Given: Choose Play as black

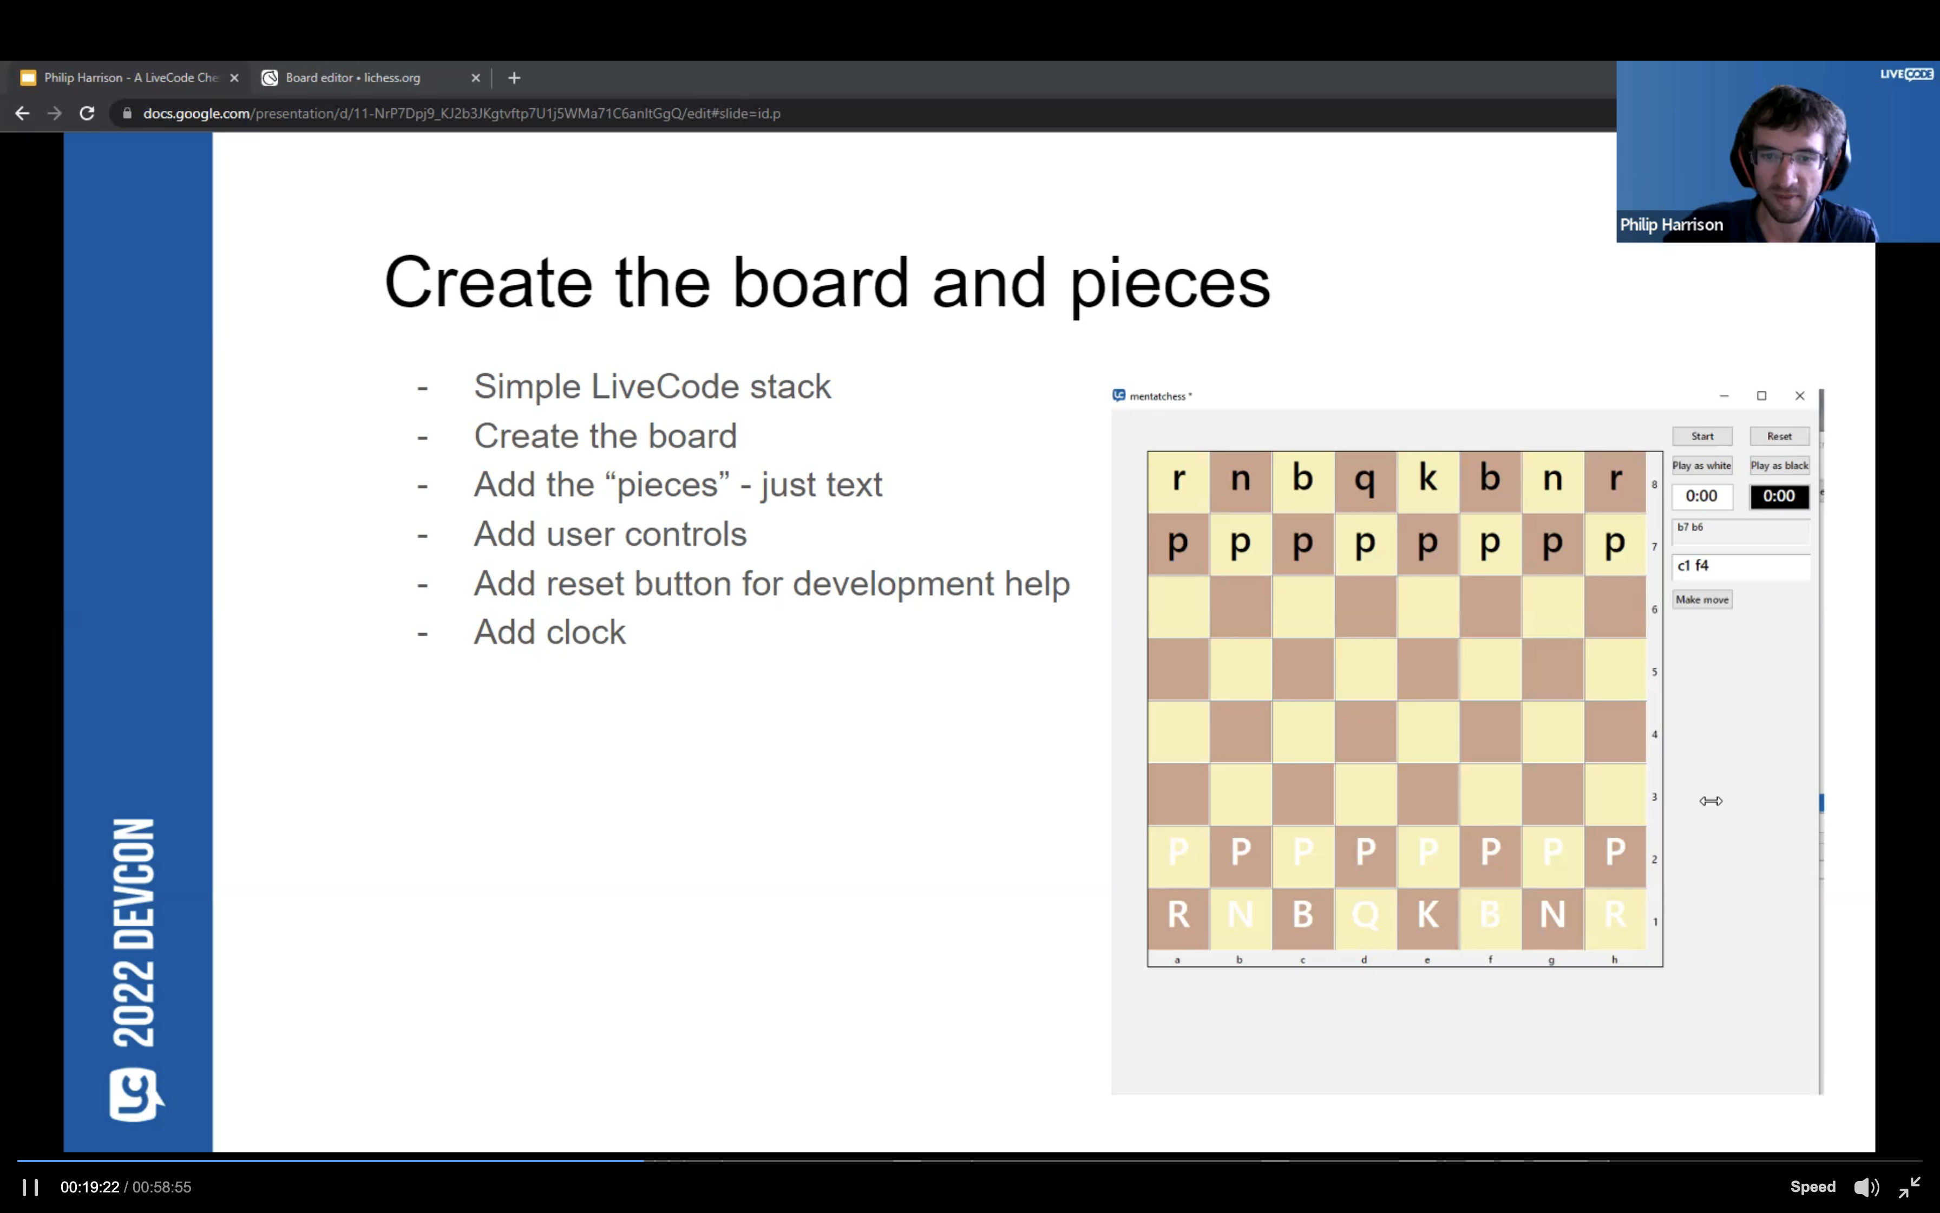Looking at the screenshot, I should tap(1779, 465).
